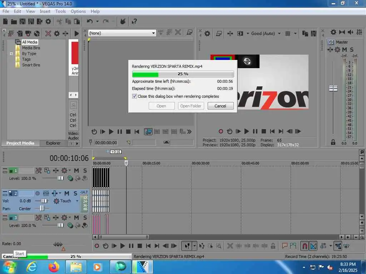Click the Open Folder button in rendering dialog

[191, 106]
